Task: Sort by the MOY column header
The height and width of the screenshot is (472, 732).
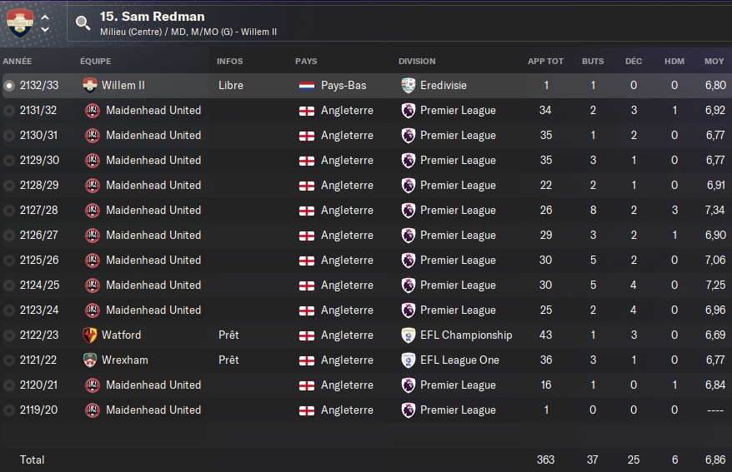Action: pyautogui.click(x=714, y=62)
